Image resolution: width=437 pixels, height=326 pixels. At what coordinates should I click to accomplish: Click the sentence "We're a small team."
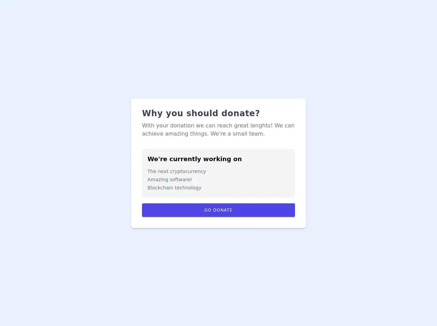(x=238, y=134)
